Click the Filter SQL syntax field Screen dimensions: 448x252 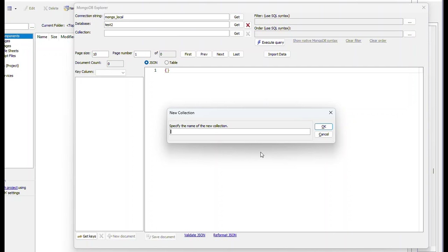coord(329,22)
